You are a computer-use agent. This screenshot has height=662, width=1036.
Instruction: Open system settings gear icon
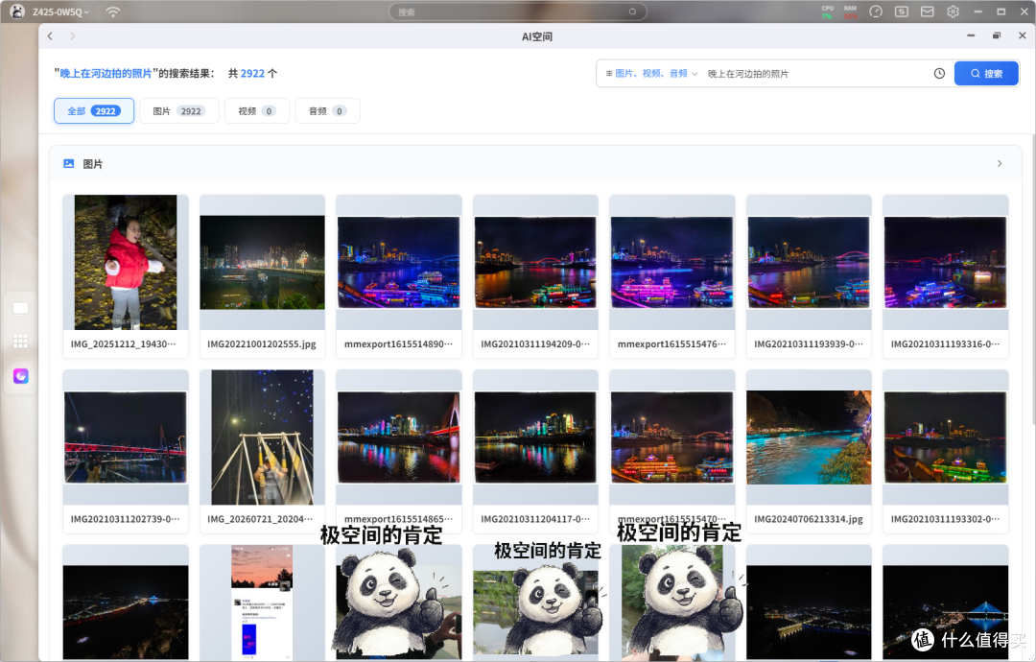pos(953,12)
